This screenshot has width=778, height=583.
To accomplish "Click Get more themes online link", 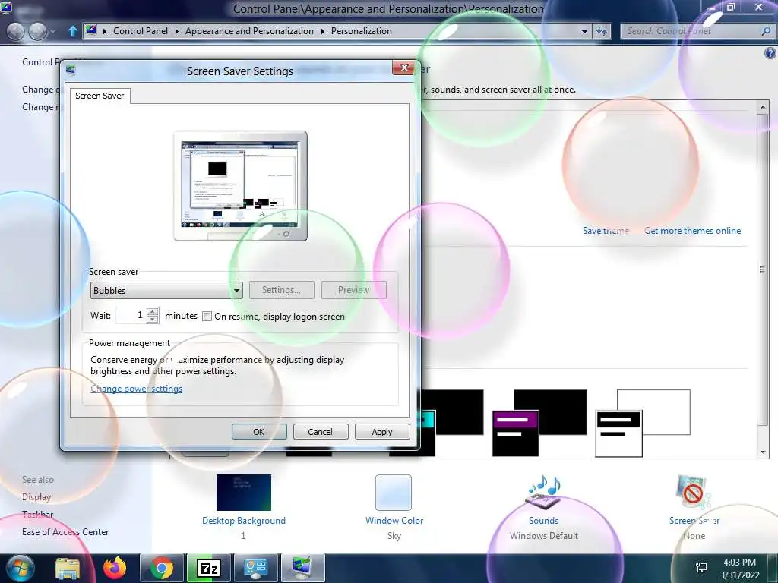I will (692, 231).
